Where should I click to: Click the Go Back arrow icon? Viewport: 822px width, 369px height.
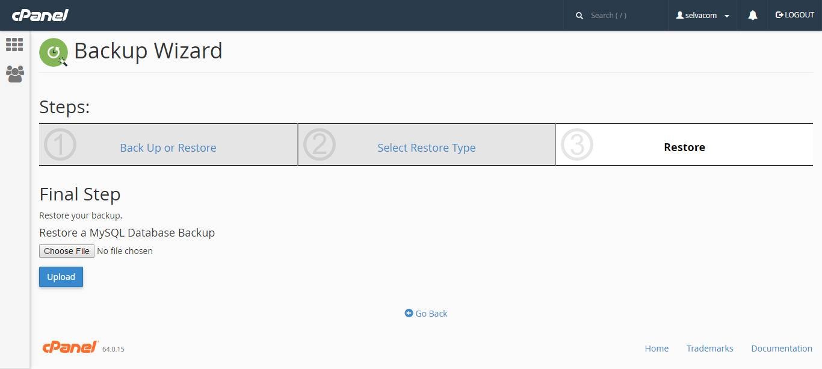[x=409, y=313]
